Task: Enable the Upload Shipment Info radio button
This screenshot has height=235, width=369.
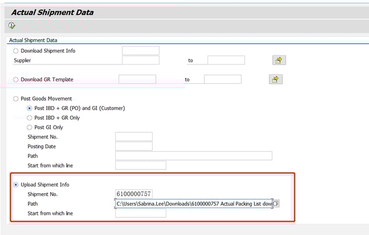Action: [15, 184]
